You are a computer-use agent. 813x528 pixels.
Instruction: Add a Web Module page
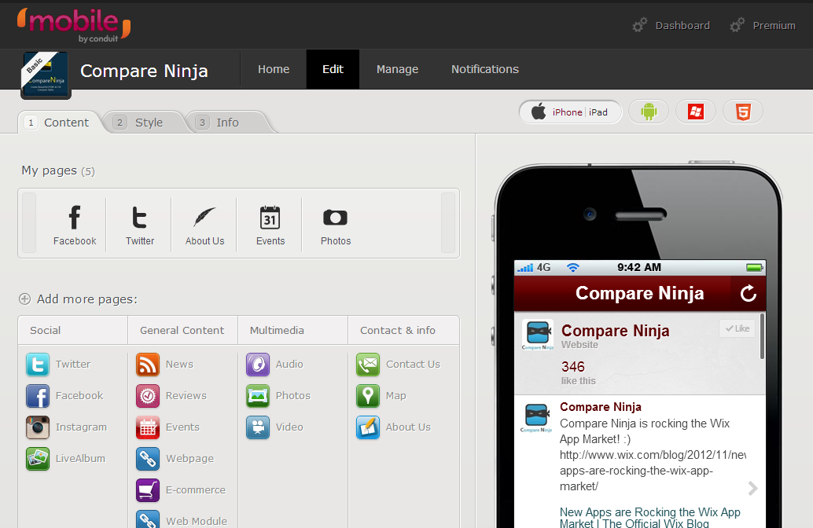(x=182, y=519)
